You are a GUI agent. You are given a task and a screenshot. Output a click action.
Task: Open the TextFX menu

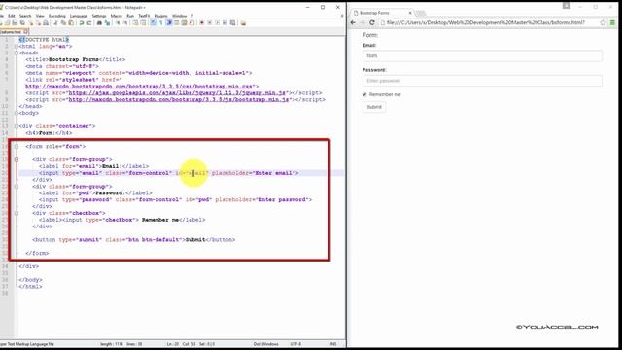tap(144, 16)
